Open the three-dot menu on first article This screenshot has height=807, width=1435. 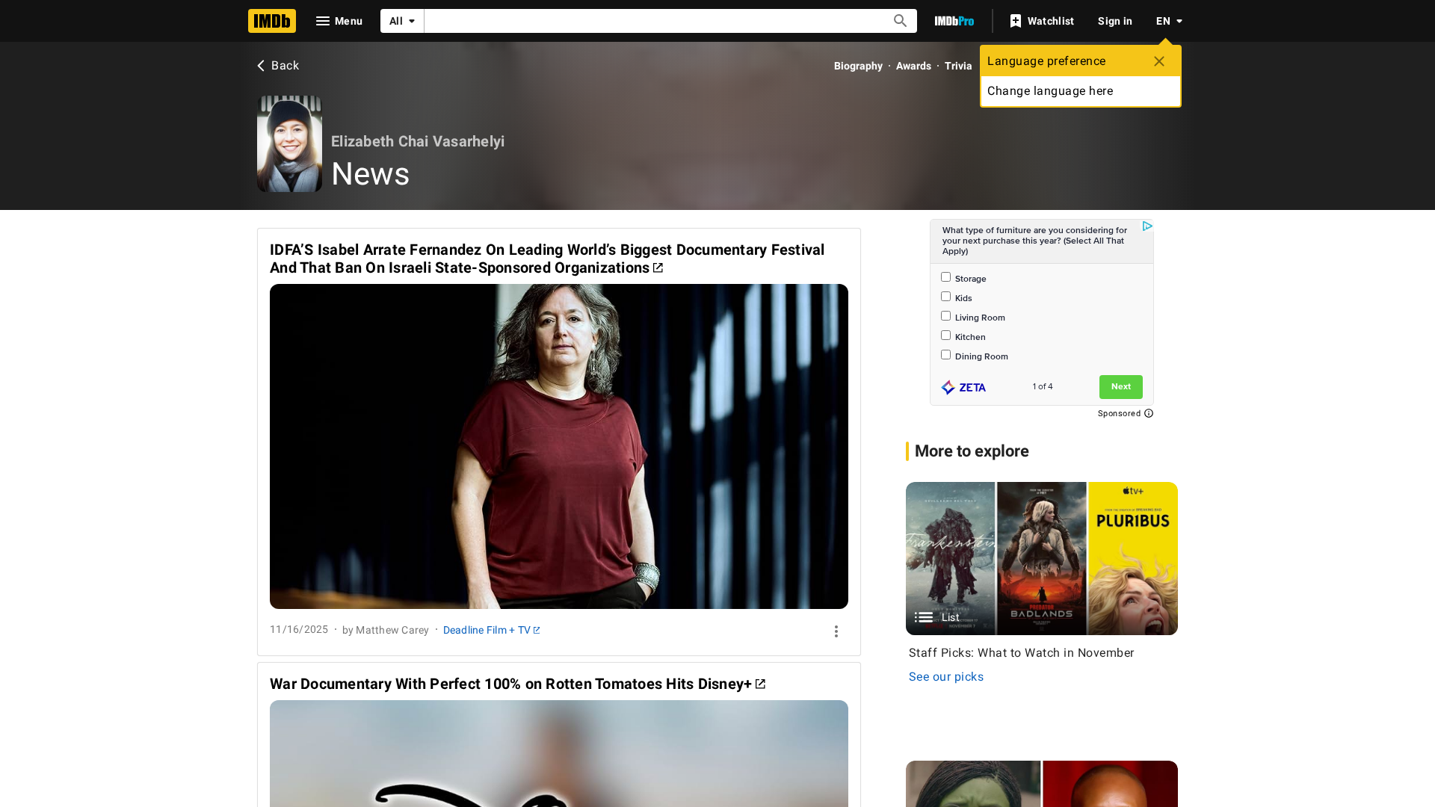[836, 631]
